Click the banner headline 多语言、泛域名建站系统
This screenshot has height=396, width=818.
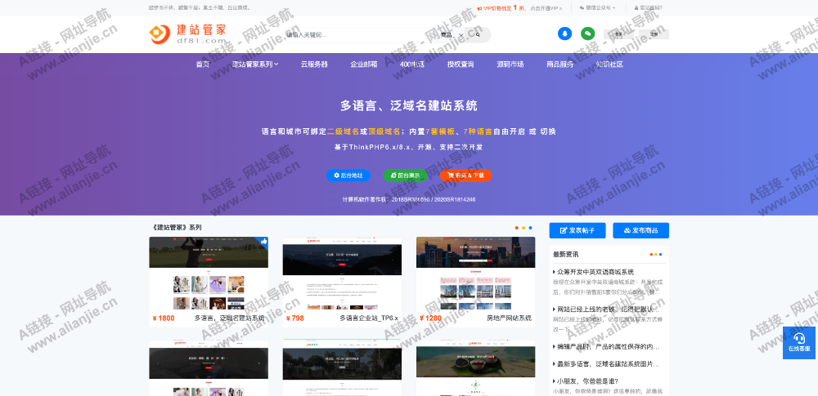pyautogui.click(x=408, y=106)
